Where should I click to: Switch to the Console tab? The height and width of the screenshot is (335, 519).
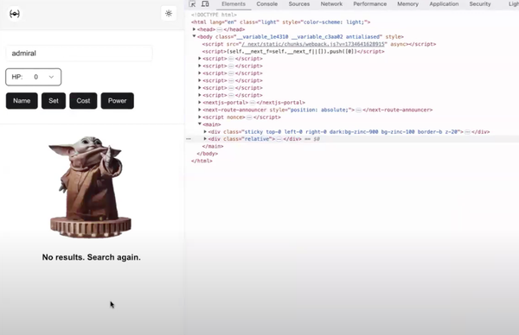[x=266, y=4]
